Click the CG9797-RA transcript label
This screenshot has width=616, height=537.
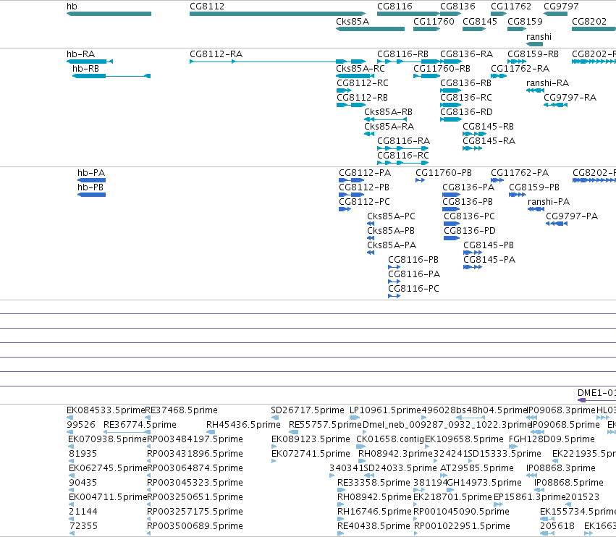(x=570, y=98)
